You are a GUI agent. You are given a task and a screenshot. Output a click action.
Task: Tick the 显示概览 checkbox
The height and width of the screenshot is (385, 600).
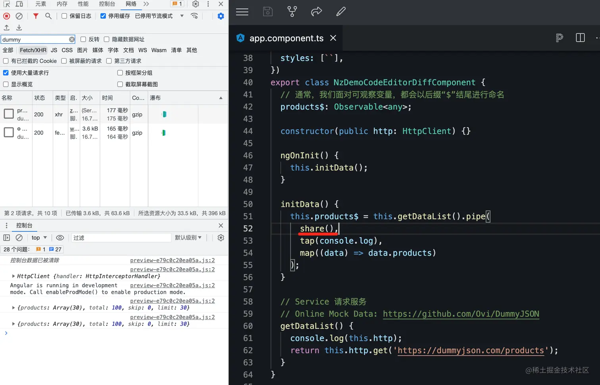coord(6,84)
